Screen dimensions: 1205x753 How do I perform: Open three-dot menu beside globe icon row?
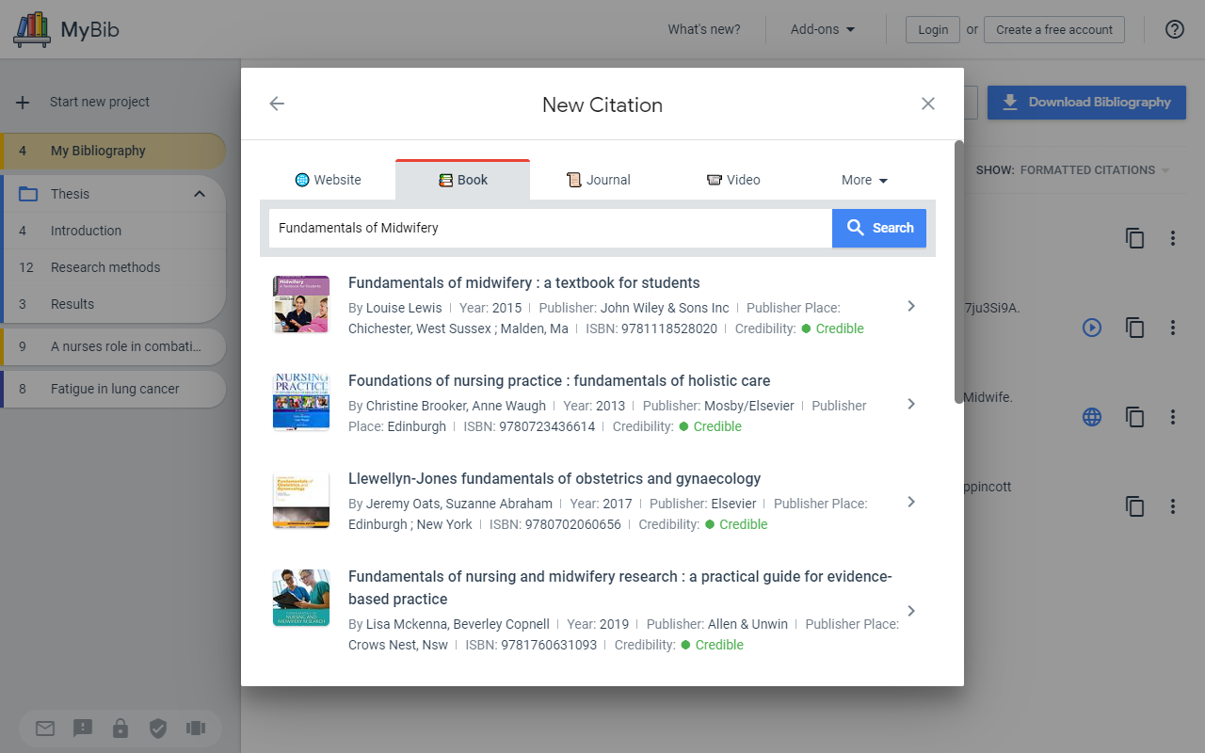[1173, 417]
